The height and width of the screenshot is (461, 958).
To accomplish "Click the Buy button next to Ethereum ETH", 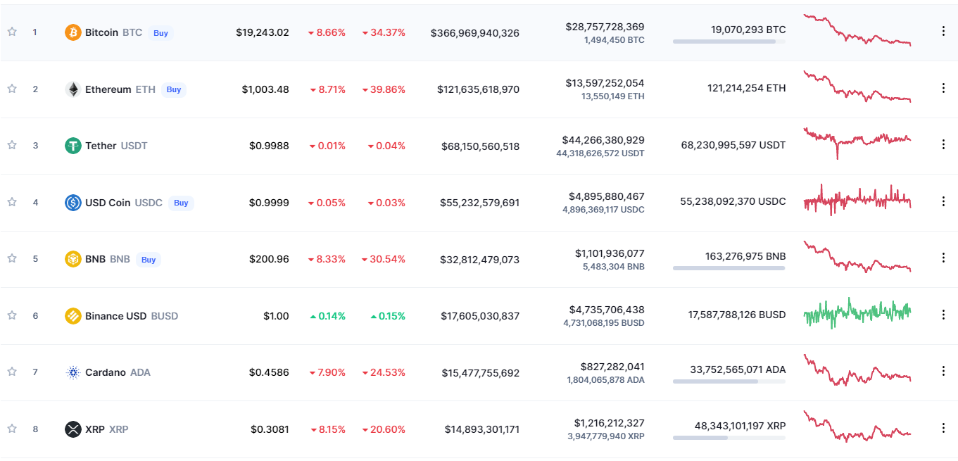I will (x=174, y=89).
